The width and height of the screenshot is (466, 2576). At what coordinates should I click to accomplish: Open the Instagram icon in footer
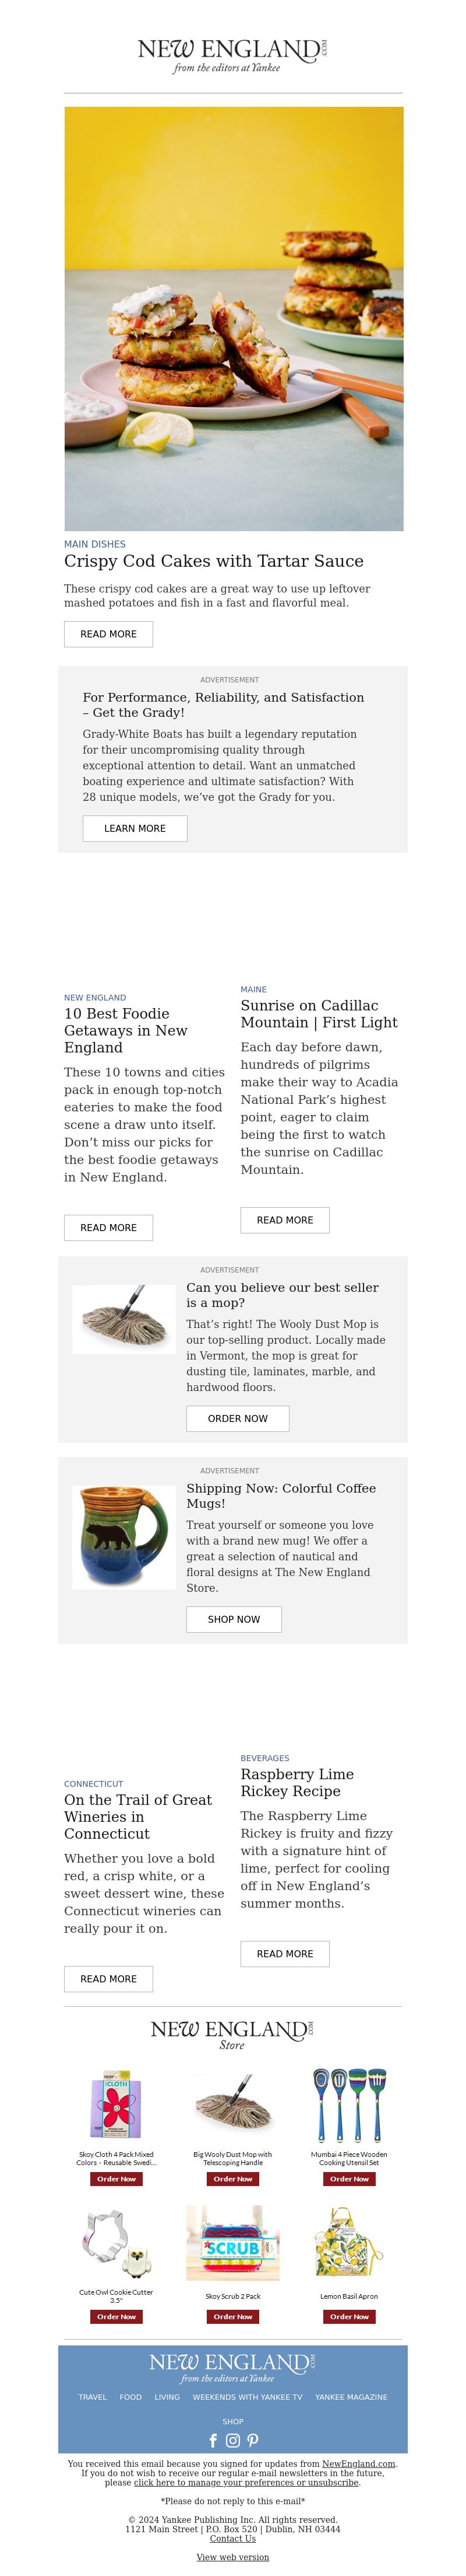tap(232, 2440)
